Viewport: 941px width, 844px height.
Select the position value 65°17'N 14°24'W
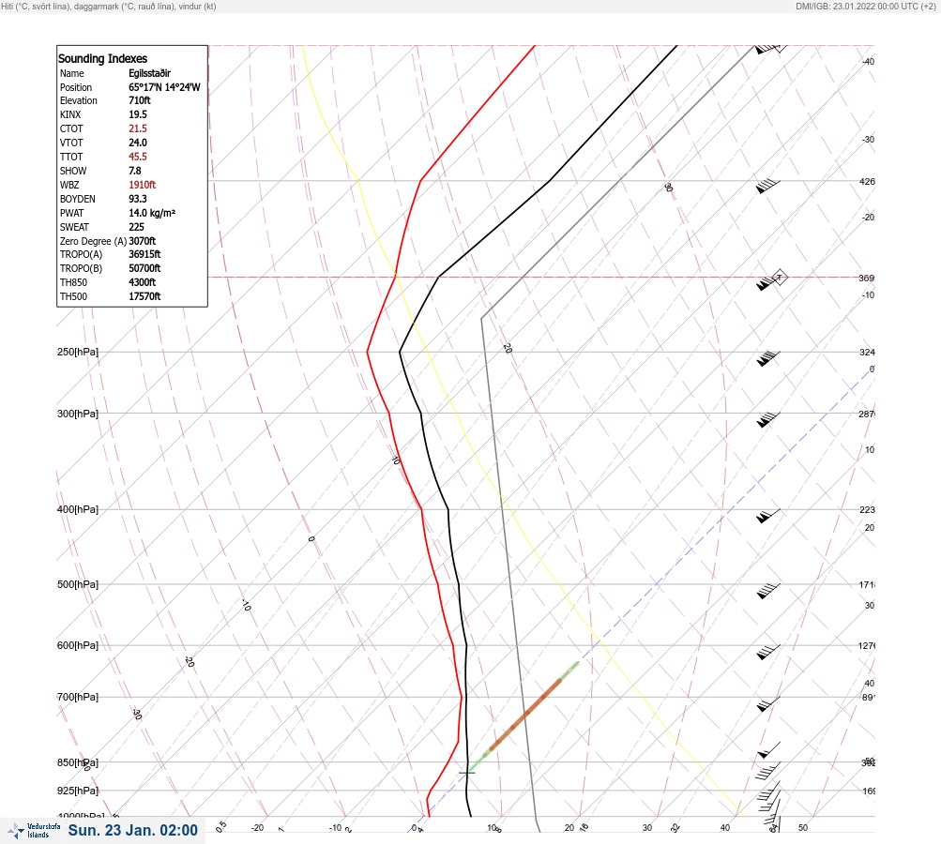164,87
